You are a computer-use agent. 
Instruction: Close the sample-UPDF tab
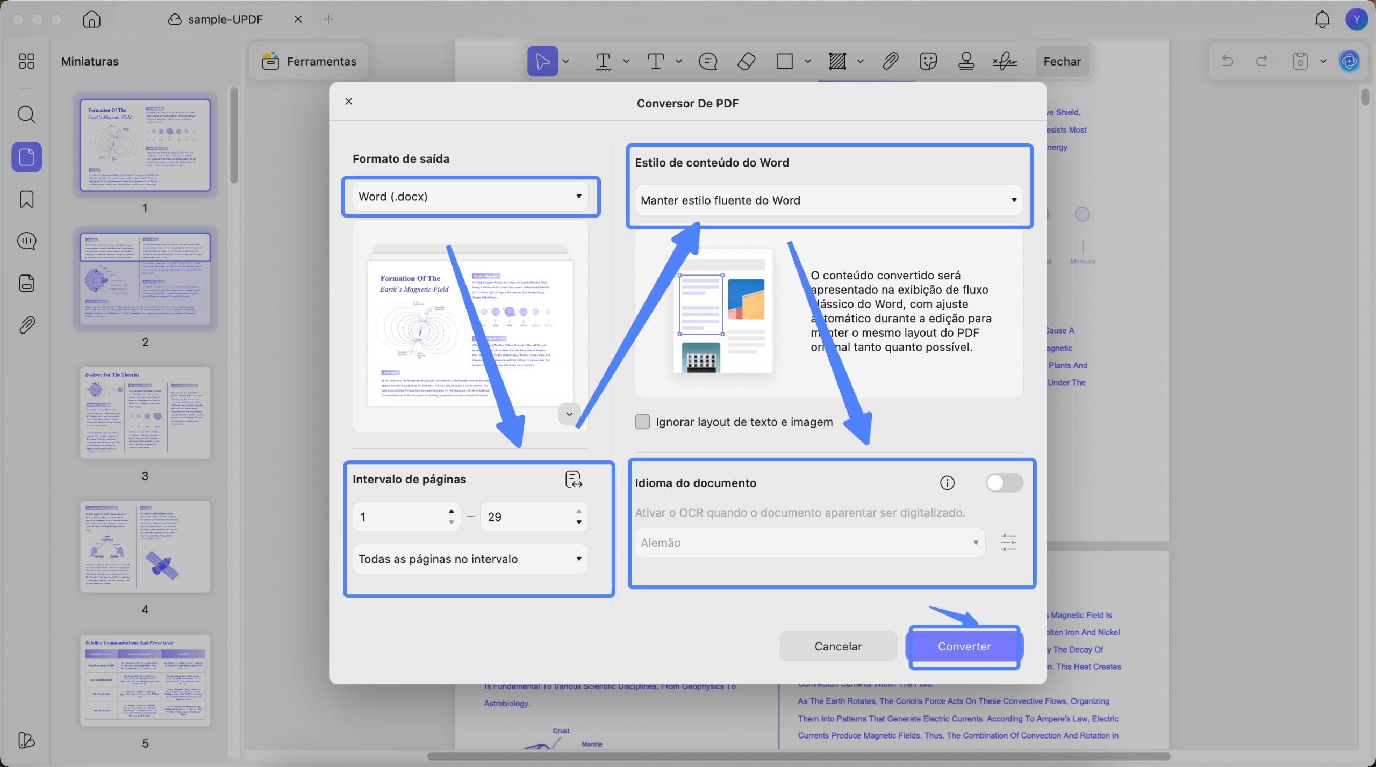click(x=298, y=19)
